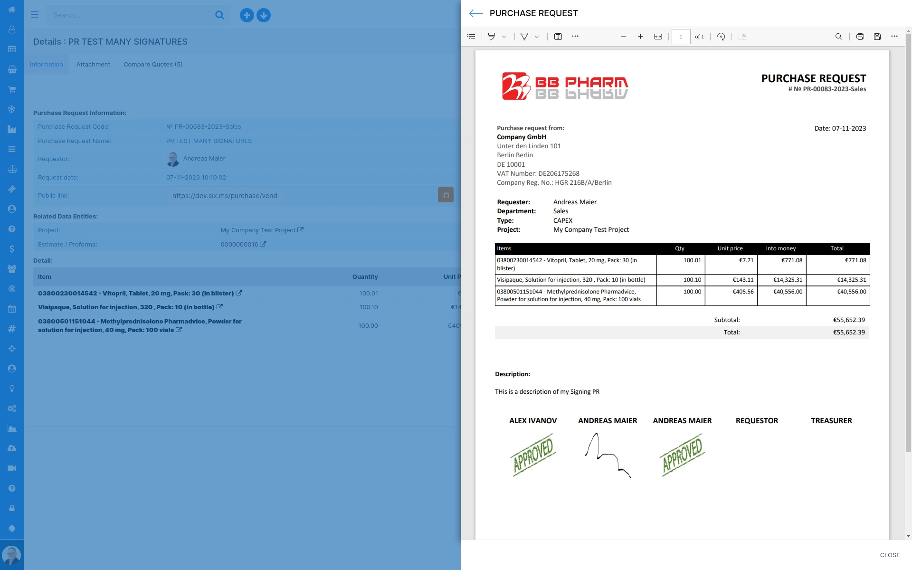Save the purchase request PDF
Screen dimensions: 912x570
point(877,37)
